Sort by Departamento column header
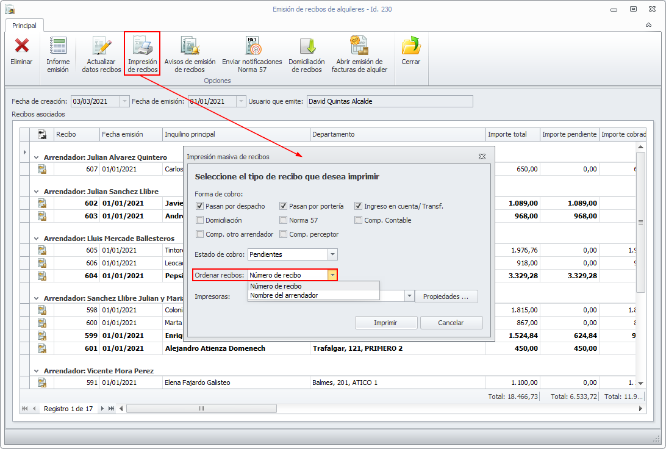This screenshot has width=666, height=449. [398, 134]
